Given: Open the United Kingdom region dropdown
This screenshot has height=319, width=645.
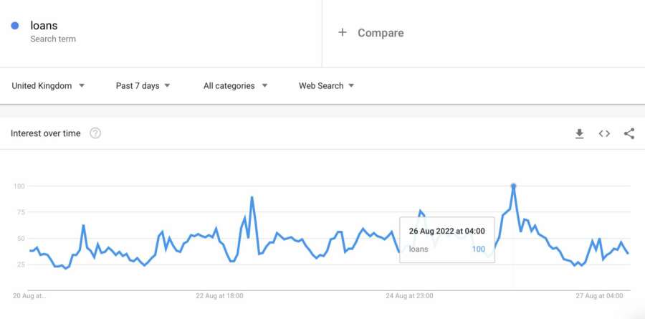Looking at the screenshot, I should click(48, 86).
